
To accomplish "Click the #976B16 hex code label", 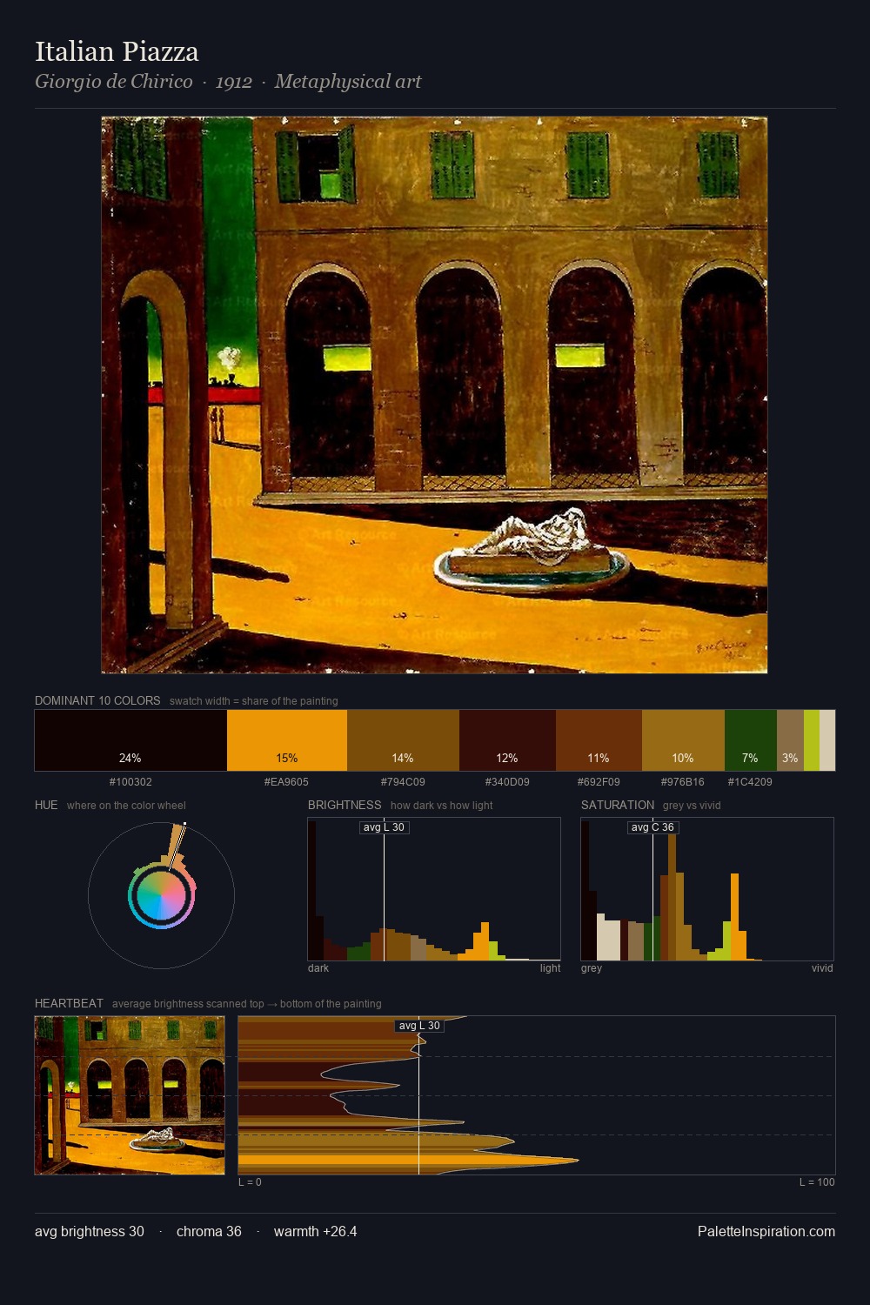I will [683, 782].
